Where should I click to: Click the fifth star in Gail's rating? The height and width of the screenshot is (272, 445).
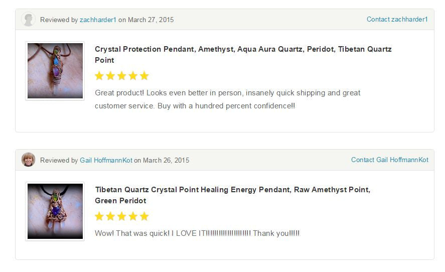pos(144,216)
